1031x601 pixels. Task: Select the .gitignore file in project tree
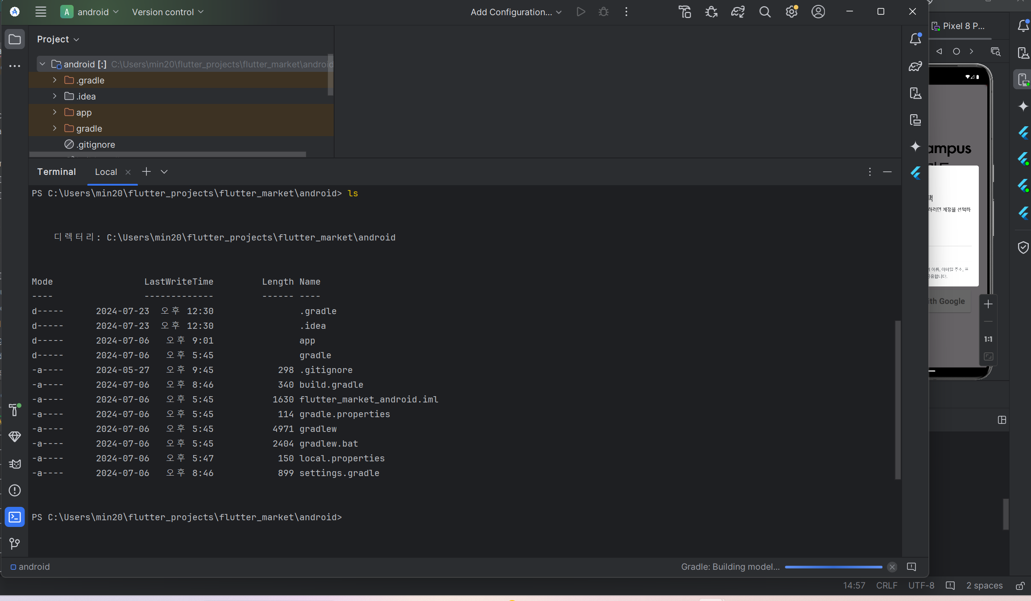(x=95, y=145)
